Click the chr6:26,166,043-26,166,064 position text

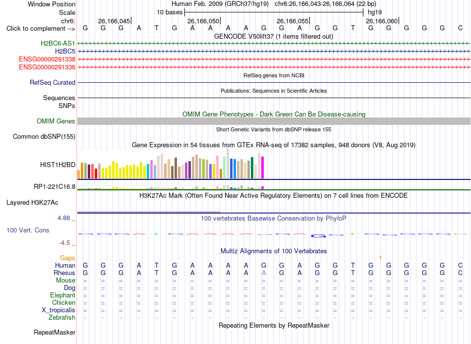pos(325,4)
